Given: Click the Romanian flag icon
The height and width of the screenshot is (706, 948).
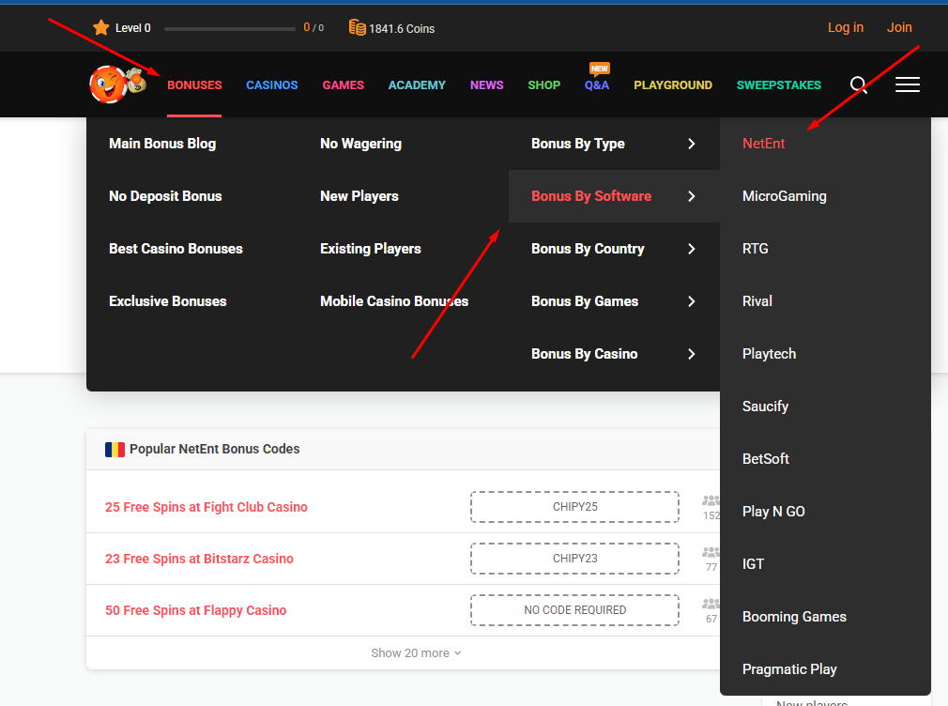Looking at the screenshot, I should click(x=115, y=450).
